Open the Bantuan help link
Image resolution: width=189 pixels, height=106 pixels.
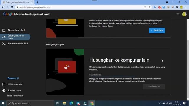13,78
